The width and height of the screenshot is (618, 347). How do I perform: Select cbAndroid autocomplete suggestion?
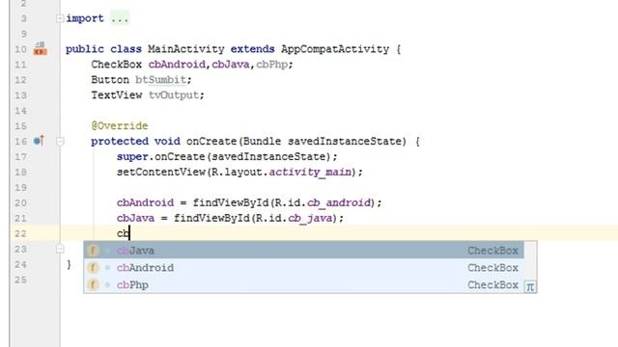[303, 268]
